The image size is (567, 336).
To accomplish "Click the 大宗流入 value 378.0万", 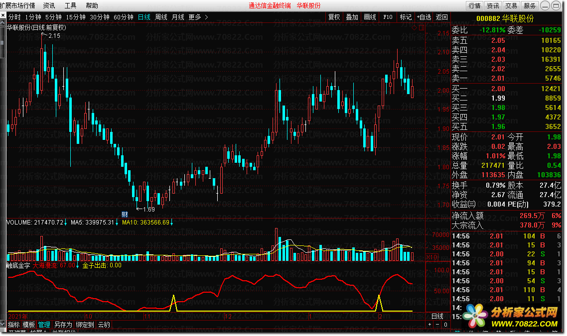I will [x=532, y=225].
